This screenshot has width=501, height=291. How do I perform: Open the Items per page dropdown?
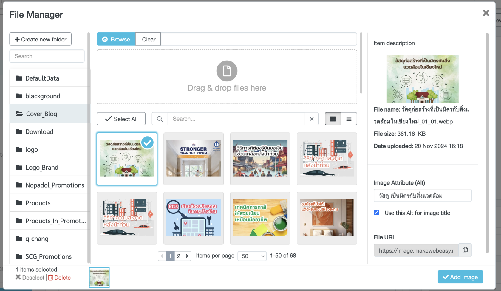pyautogui.click(x=252, y=256)
